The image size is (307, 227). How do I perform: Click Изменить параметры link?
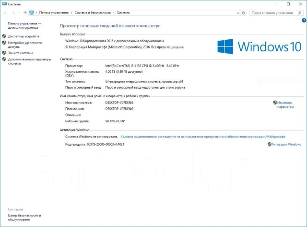pyautogui.click(x=285, y=104)
